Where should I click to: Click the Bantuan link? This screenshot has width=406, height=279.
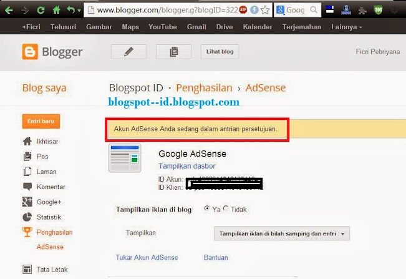click(216, 258)
